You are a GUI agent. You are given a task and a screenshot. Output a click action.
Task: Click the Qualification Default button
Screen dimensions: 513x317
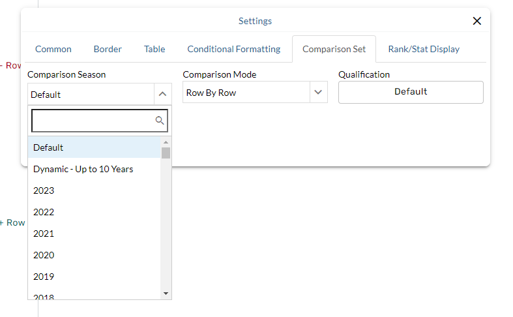(x=411, y=92)
